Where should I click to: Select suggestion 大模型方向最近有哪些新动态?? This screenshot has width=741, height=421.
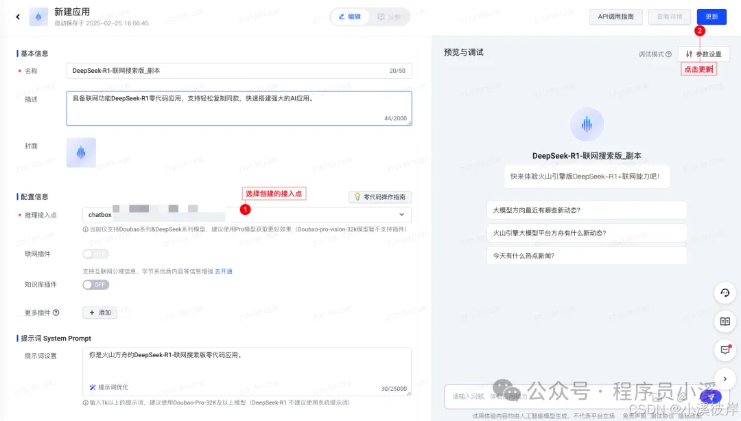(x=587, y=210)
